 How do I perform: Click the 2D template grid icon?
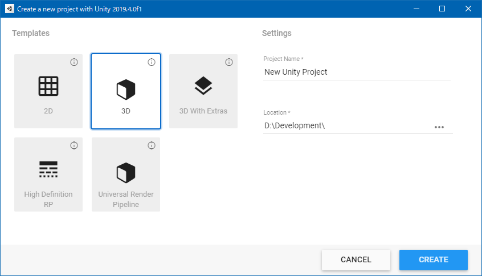pos(48,86)
